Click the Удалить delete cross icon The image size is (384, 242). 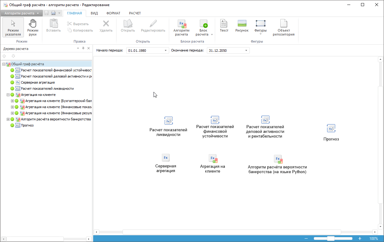coord(106,24)
